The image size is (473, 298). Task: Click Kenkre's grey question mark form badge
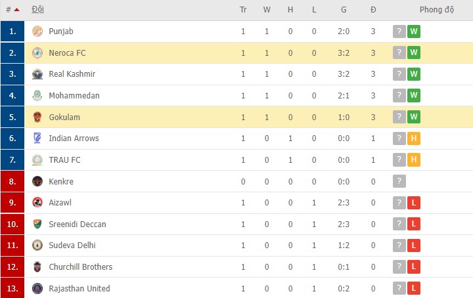coord(399,181)
